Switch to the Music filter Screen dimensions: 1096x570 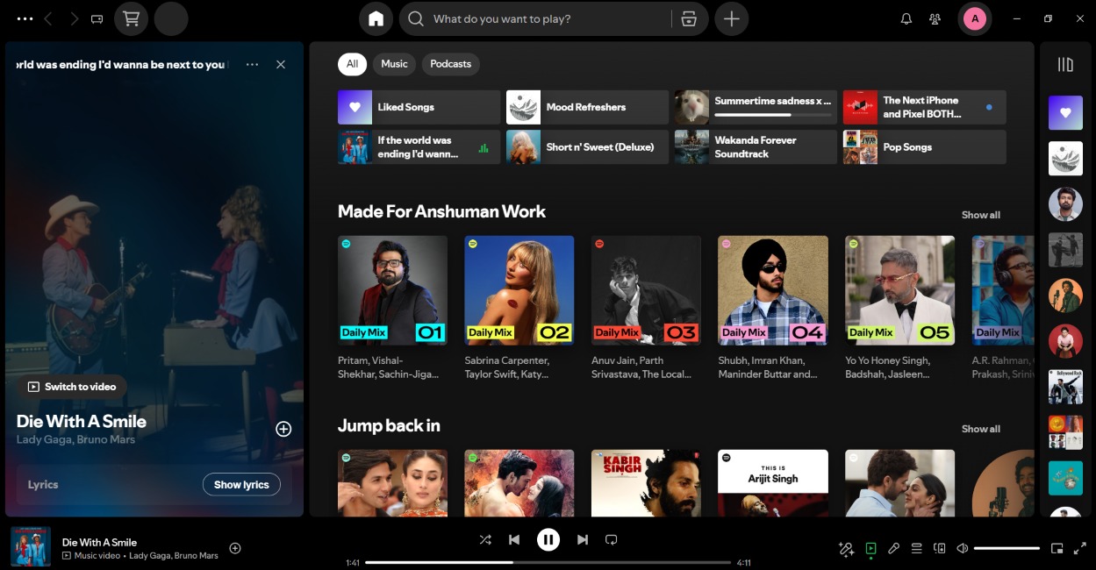[394, 64]
